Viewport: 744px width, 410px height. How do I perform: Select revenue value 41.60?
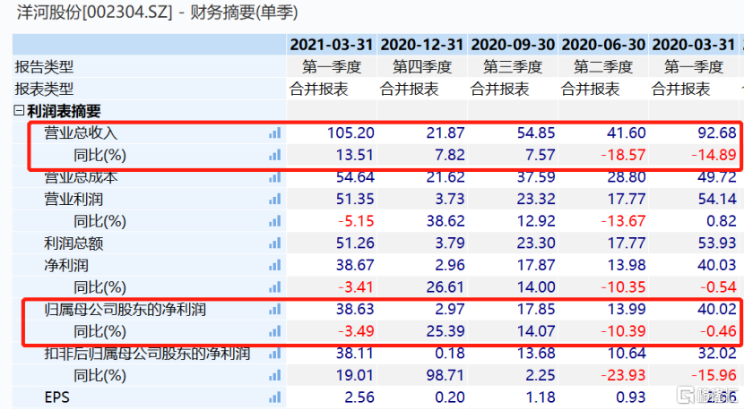pyautogui.click(x=627, y=132)
